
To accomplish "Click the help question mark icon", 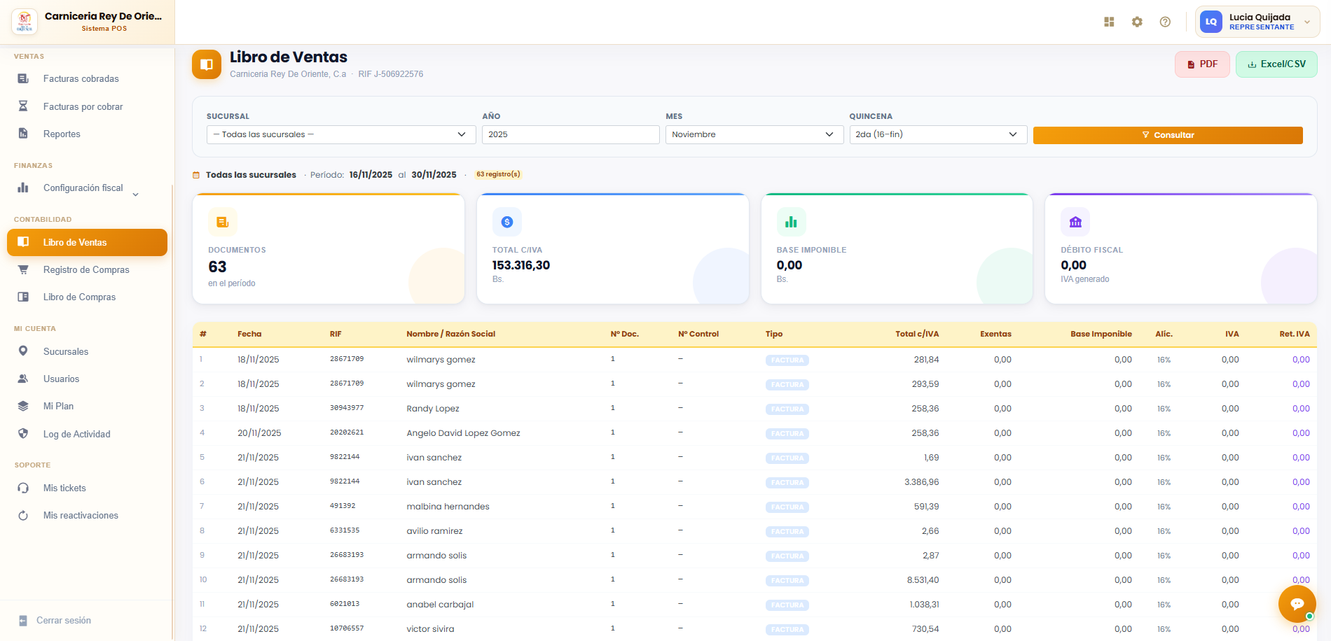I will pos(1165,22).
